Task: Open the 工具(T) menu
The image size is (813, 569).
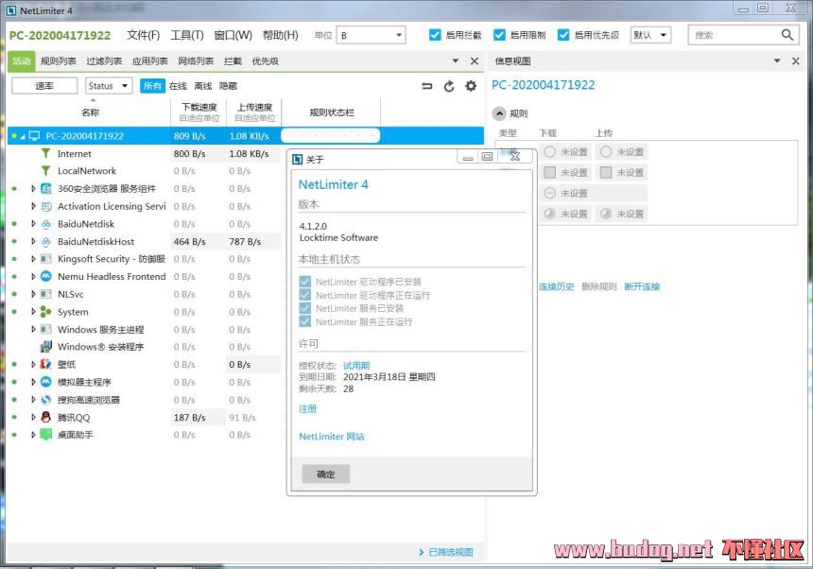Action: coord(186,35)
